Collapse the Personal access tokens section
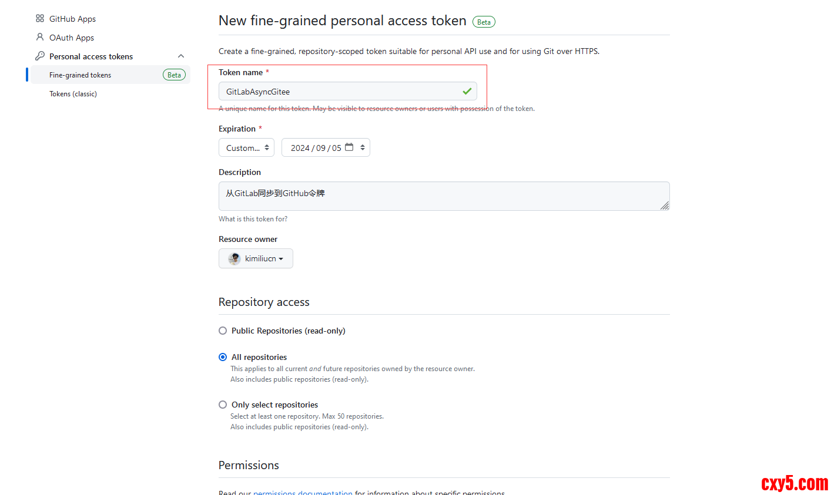This screenshot has height=495, width=831. 181,56
